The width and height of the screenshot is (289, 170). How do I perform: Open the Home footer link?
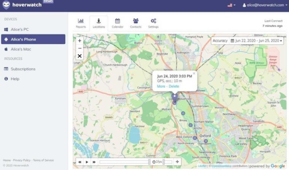[7, 160]
